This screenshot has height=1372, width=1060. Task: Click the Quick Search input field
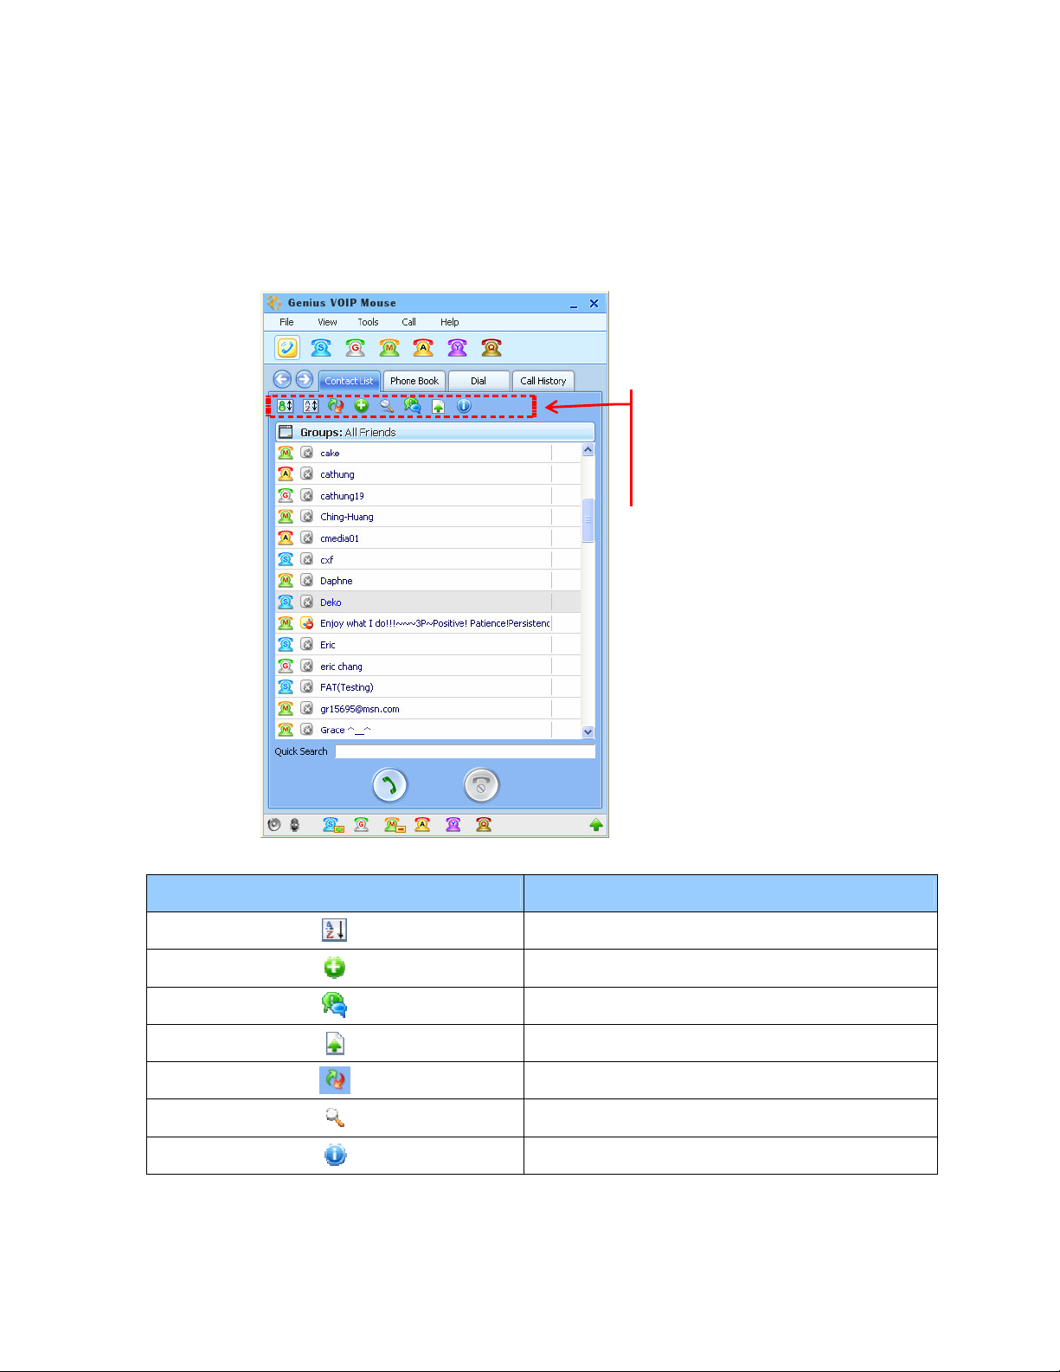tap(465, 751)
